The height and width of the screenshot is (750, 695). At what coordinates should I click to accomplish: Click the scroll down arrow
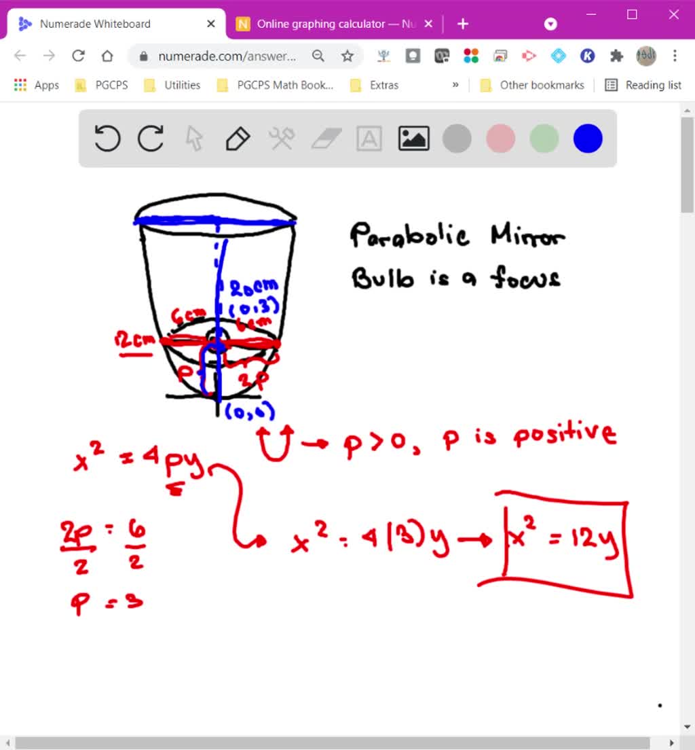point(688,727)
